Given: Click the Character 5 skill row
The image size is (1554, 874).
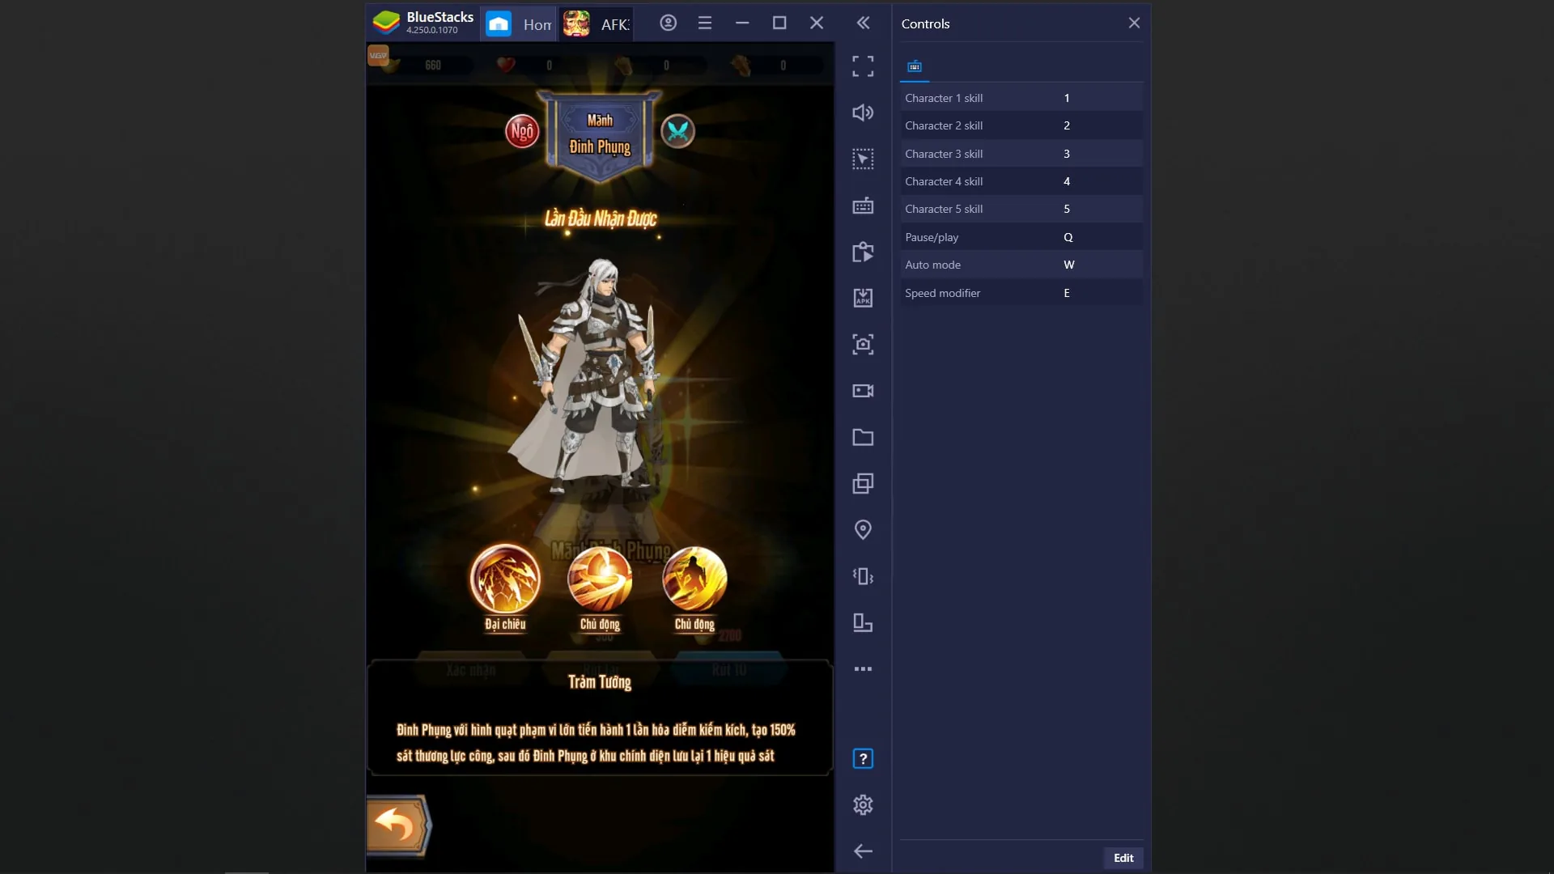Looking at the screenshot, I should (x=1021, y=209).
